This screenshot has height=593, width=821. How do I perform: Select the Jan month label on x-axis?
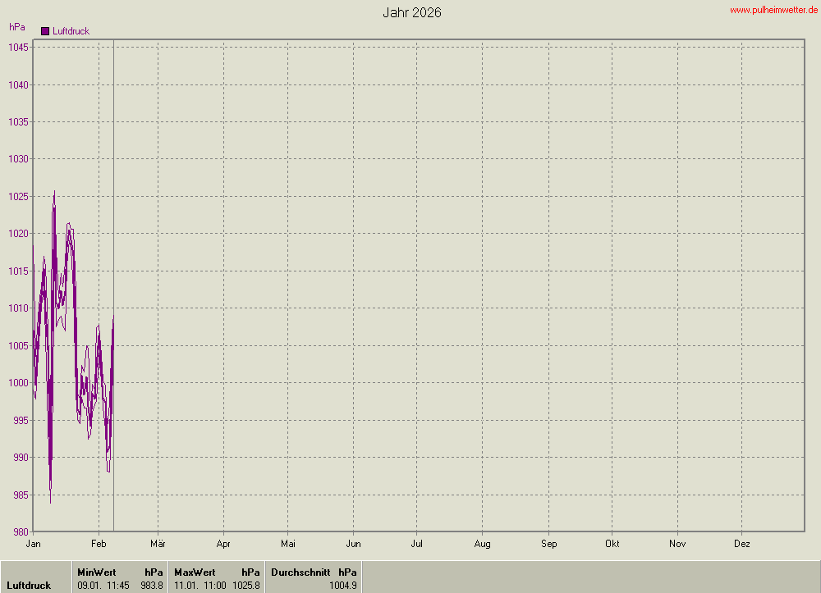[34, 544]
